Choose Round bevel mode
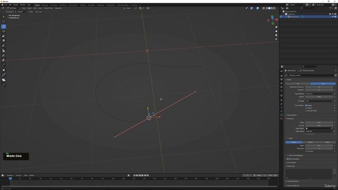338x190 pixels. pyautogui.click(x=294, y=142)
